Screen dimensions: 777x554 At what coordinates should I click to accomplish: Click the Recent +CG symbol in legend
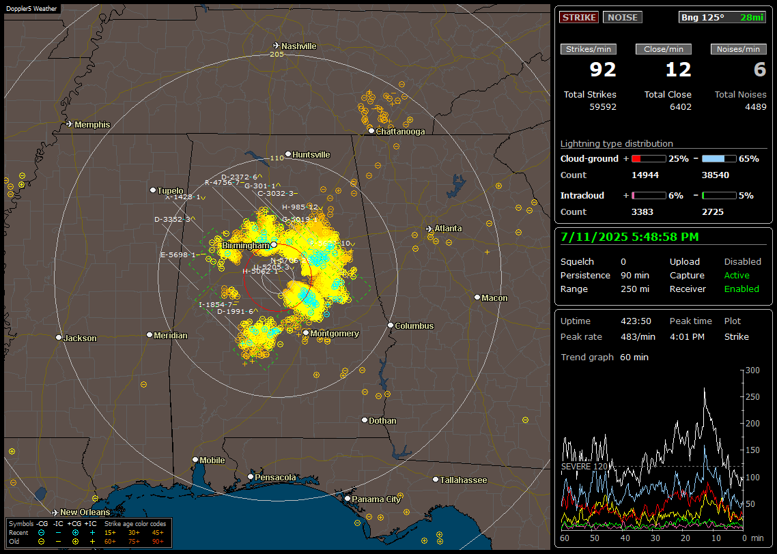coord(75,533)
